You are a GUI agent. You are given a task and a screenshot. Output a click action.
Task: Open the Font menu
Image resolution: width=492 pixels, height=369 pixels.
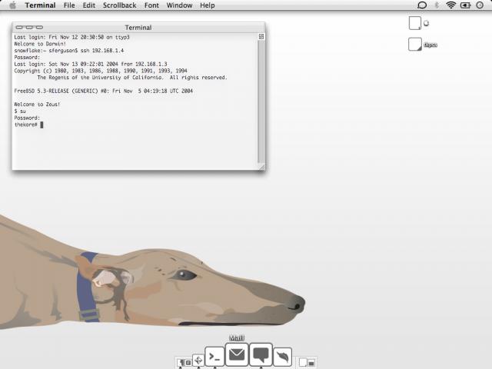[x=151, y=5]
